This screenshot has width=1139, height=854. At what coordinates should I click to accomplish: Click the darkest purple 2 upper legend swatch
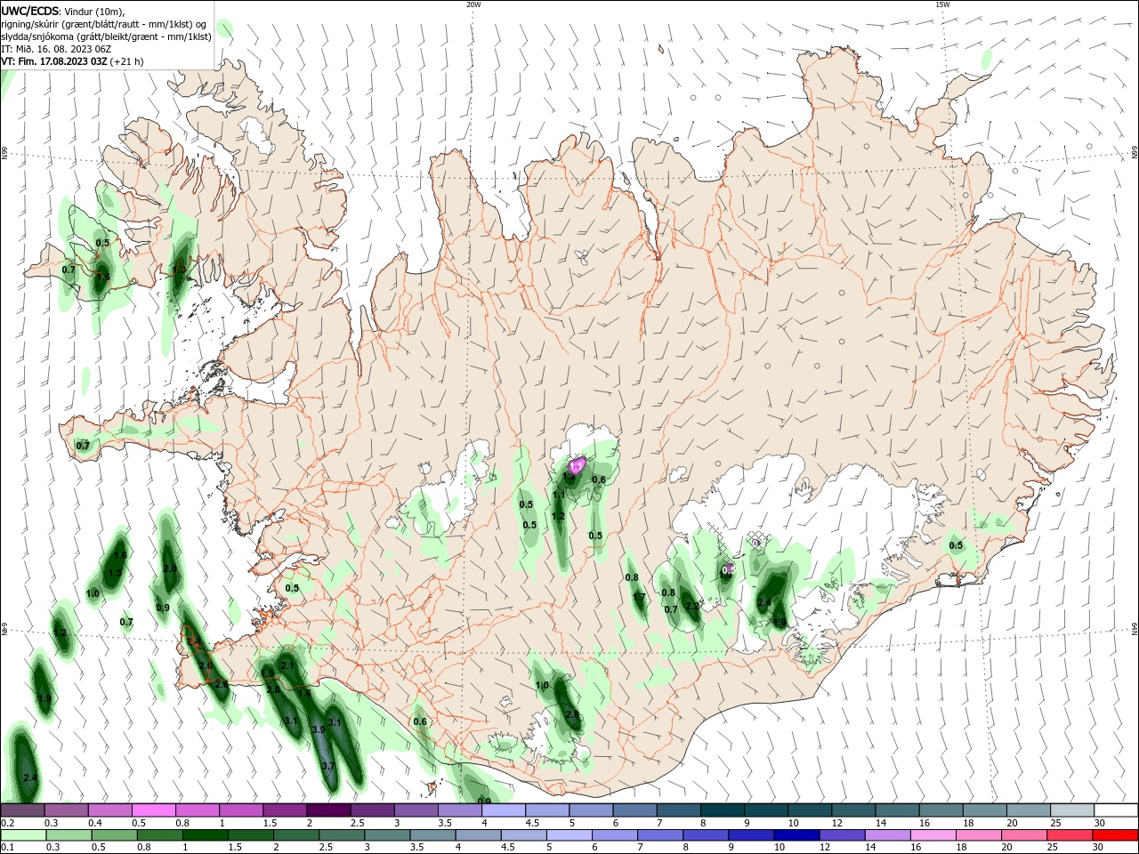(x=328, y=810)
